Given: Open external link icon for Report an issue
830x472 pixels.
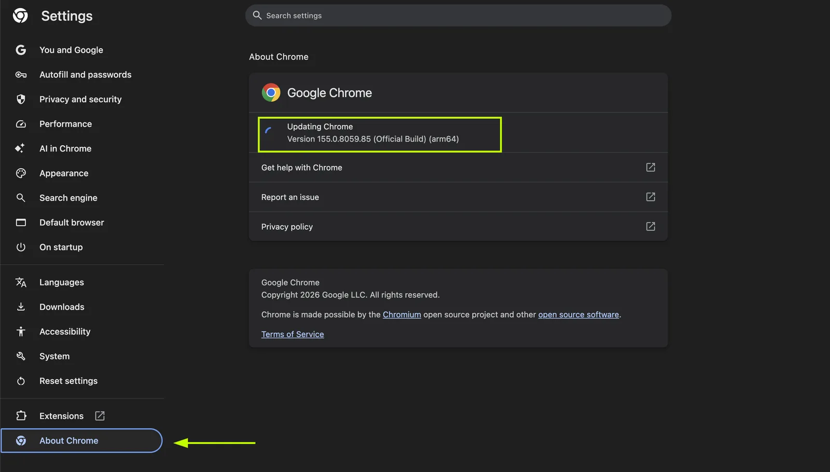Looking at the screenshot, I should point(651,197).
